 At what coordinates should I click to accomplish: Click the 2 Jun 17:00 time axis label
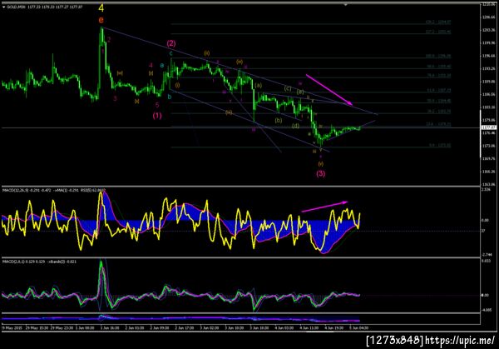(x=185, y=327)
